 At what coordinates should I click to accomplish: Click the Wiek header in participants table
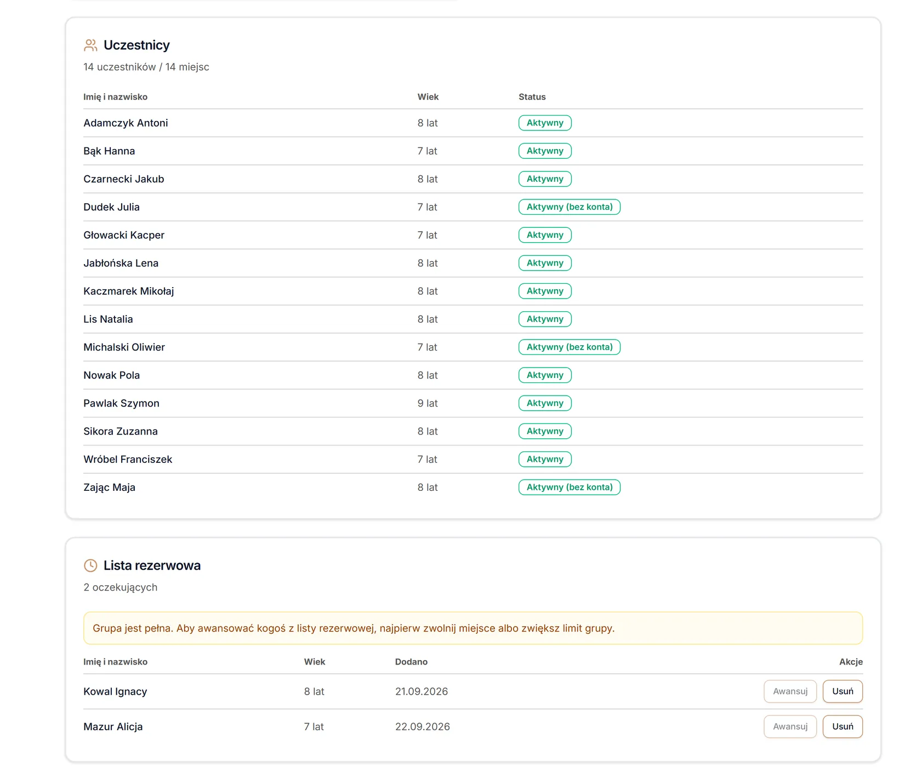coord(428,97)
